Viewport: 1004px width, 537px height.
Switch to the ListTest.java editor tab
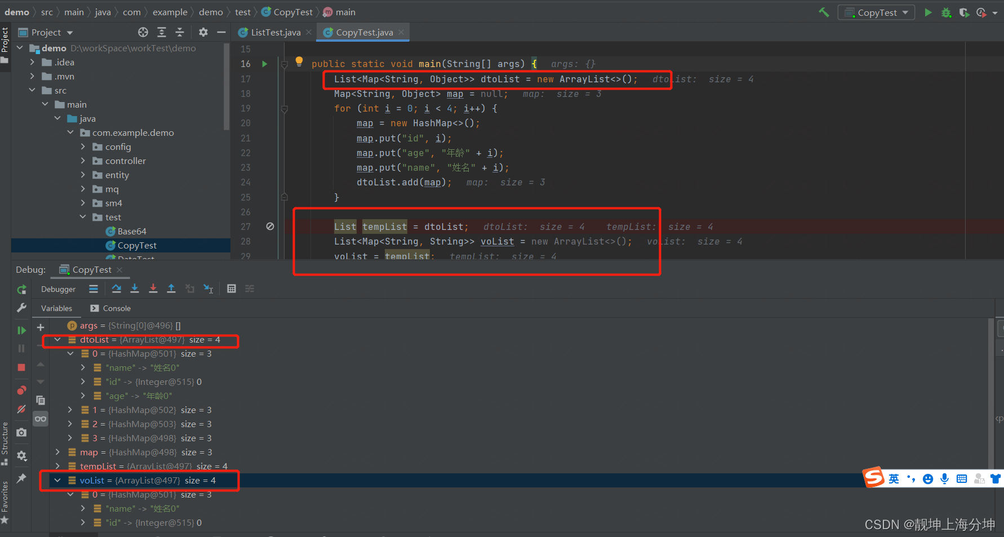(x=274, y=32)
